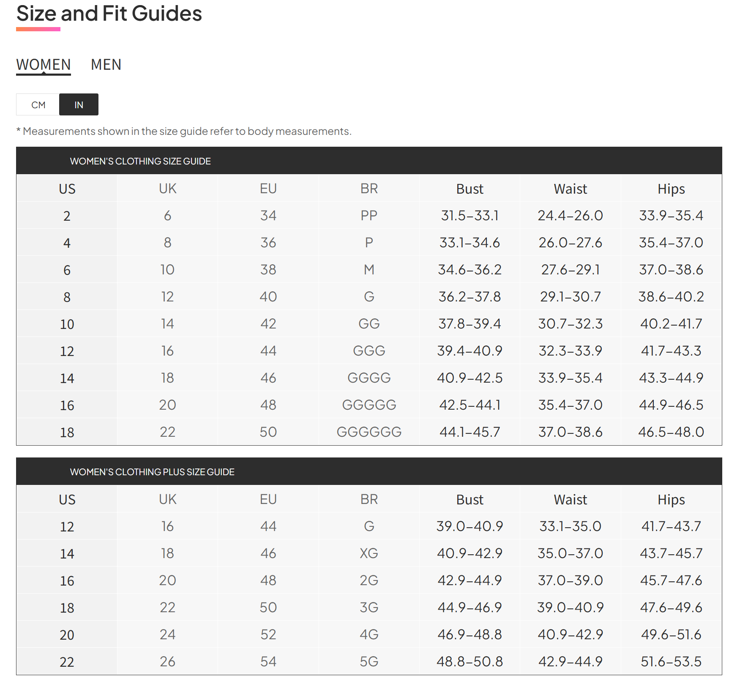The width and height of the screenshot is (740, 690).
Task: Click the Size and Fit Guides heading
Action: [109, 14]
